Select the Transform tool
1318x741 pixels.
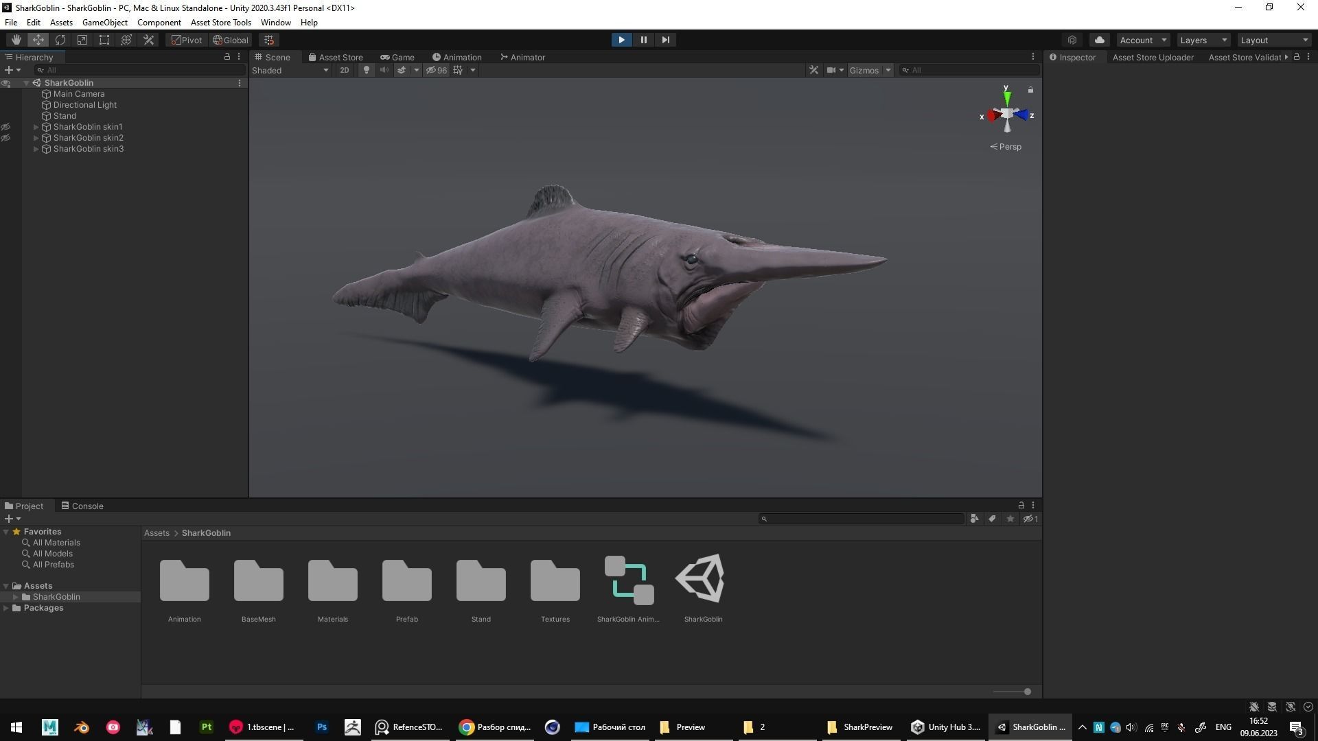click(x=126, y=40)
